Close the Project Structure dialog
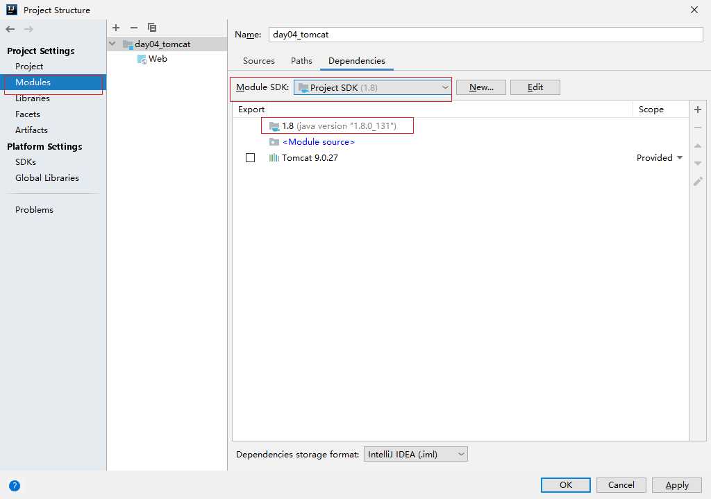 pyautogui.click(x=694, y=10)
